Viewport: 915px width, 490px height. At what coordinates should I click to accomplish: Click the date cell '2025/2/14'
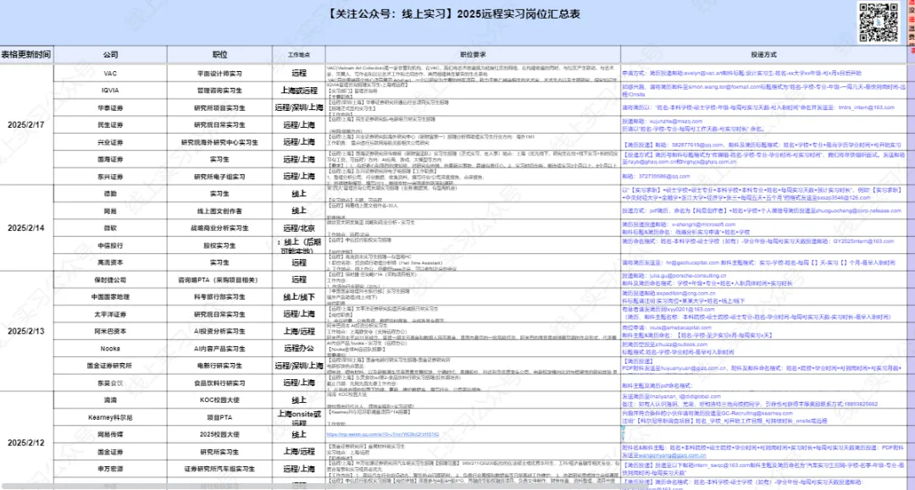click(x=26, y=228)
